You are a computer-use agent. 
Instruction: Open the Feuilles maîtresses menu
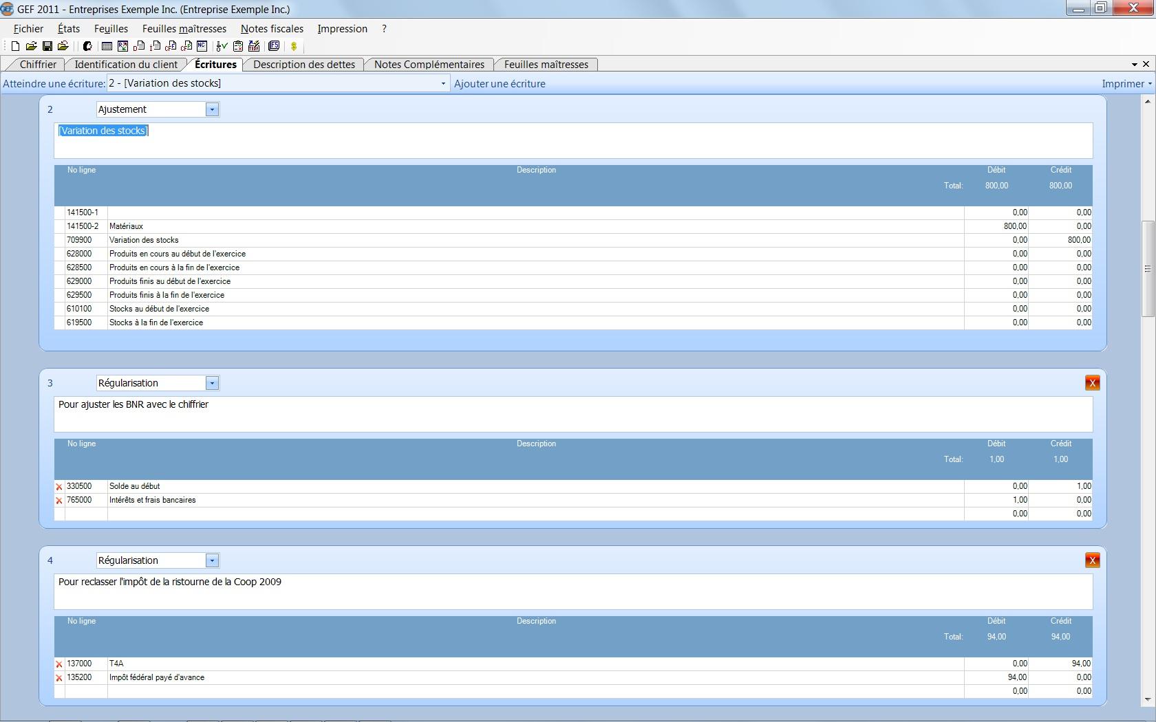[184, 29]
